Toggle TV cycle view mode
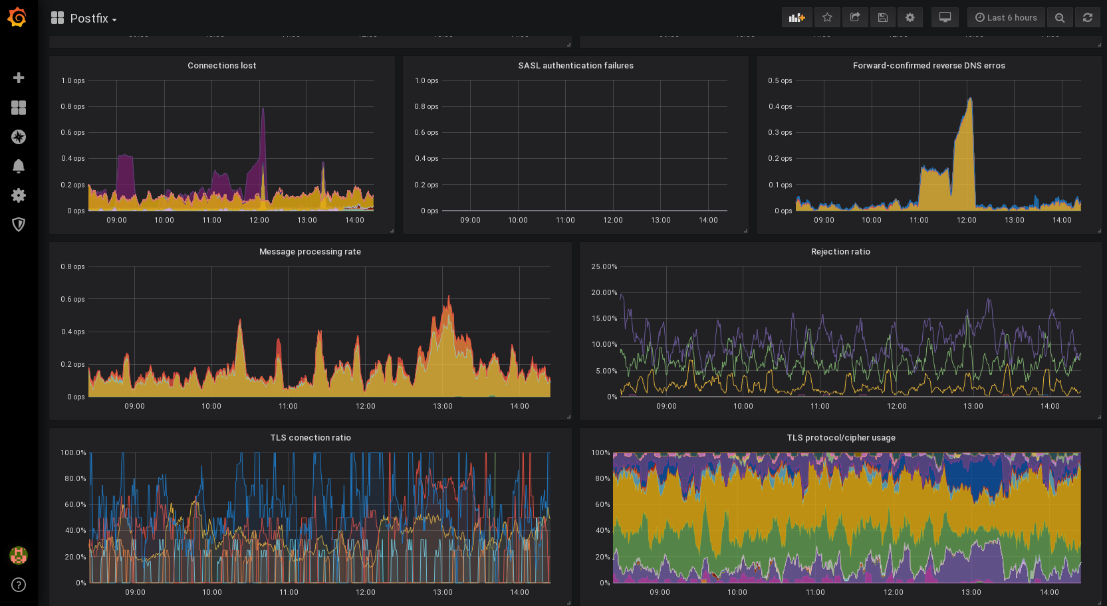Screen dimensions: 1107x606 945,18
